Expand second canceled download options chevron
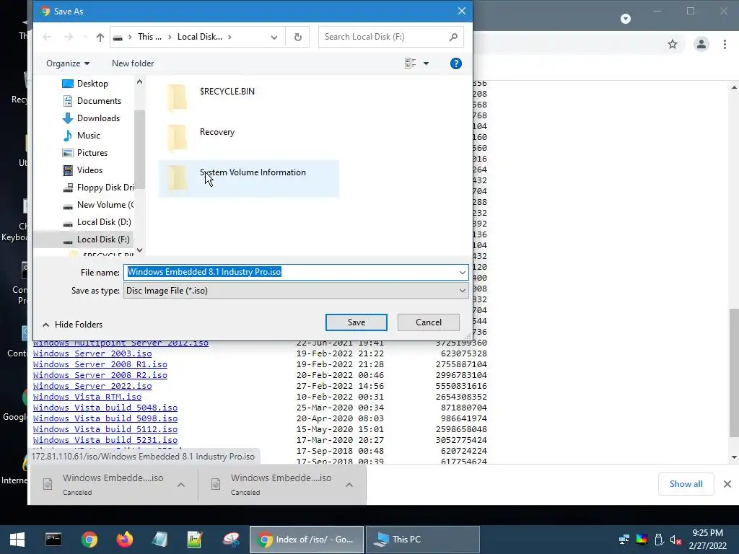The height and width of the screenshot is (554, 739). point(349,485)
